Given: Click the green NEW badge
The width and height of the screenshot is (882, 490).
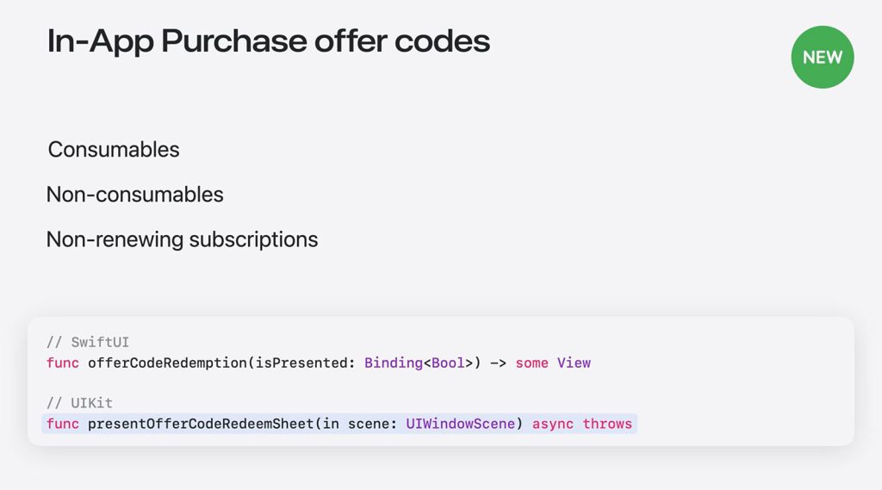Looking at the screenshot, I should [x=823, y=57].
